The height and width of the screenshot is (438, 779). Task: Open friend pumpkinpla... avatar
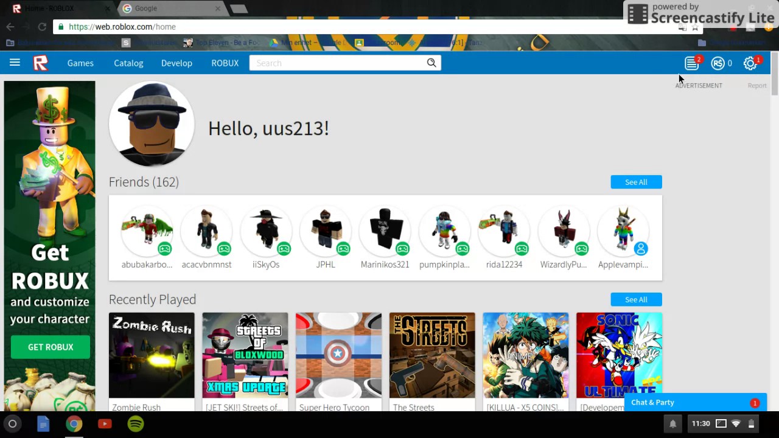pos(444,231)
